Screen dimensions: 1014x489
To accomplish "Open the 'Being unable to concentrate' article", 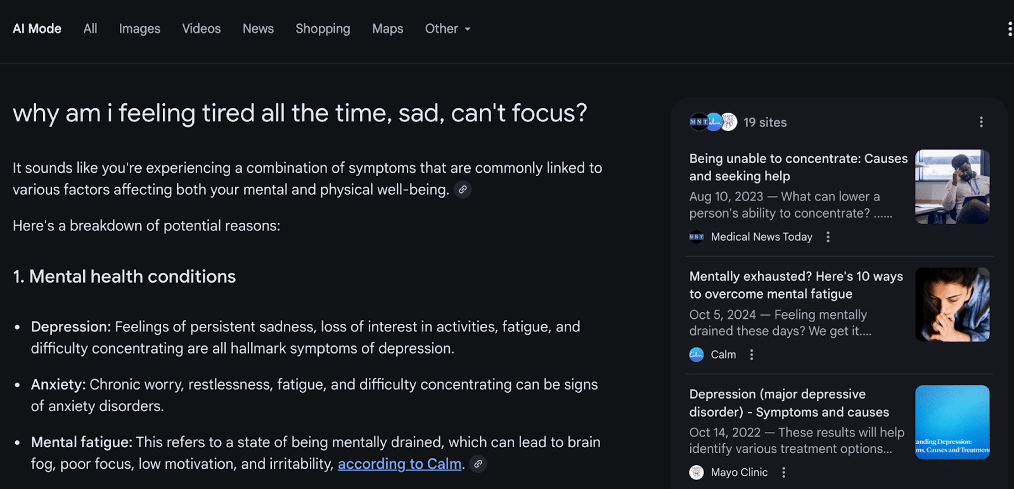I will coord(798,167).
